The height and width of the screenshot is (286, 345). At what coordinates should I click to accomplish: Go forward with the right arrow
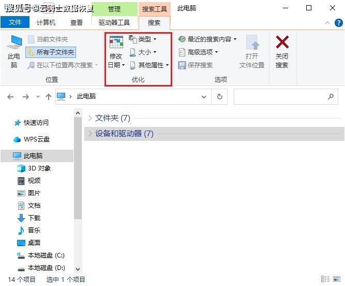[26, 97]
